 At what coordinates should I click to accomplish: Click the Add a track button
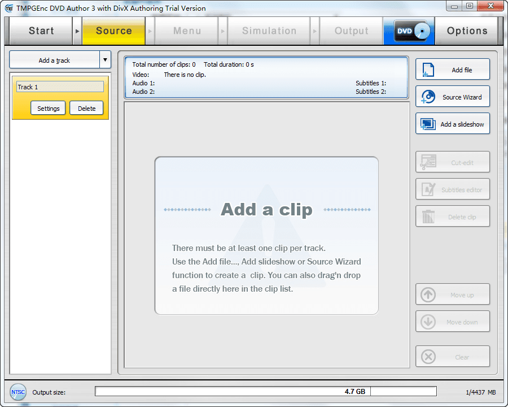tap(54, 60)
